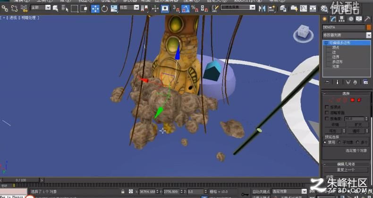Toggle the Graphite Modeling ribbon icon
Image resolution: width=373 pixels, height=198 pixels.
[294, 9]
